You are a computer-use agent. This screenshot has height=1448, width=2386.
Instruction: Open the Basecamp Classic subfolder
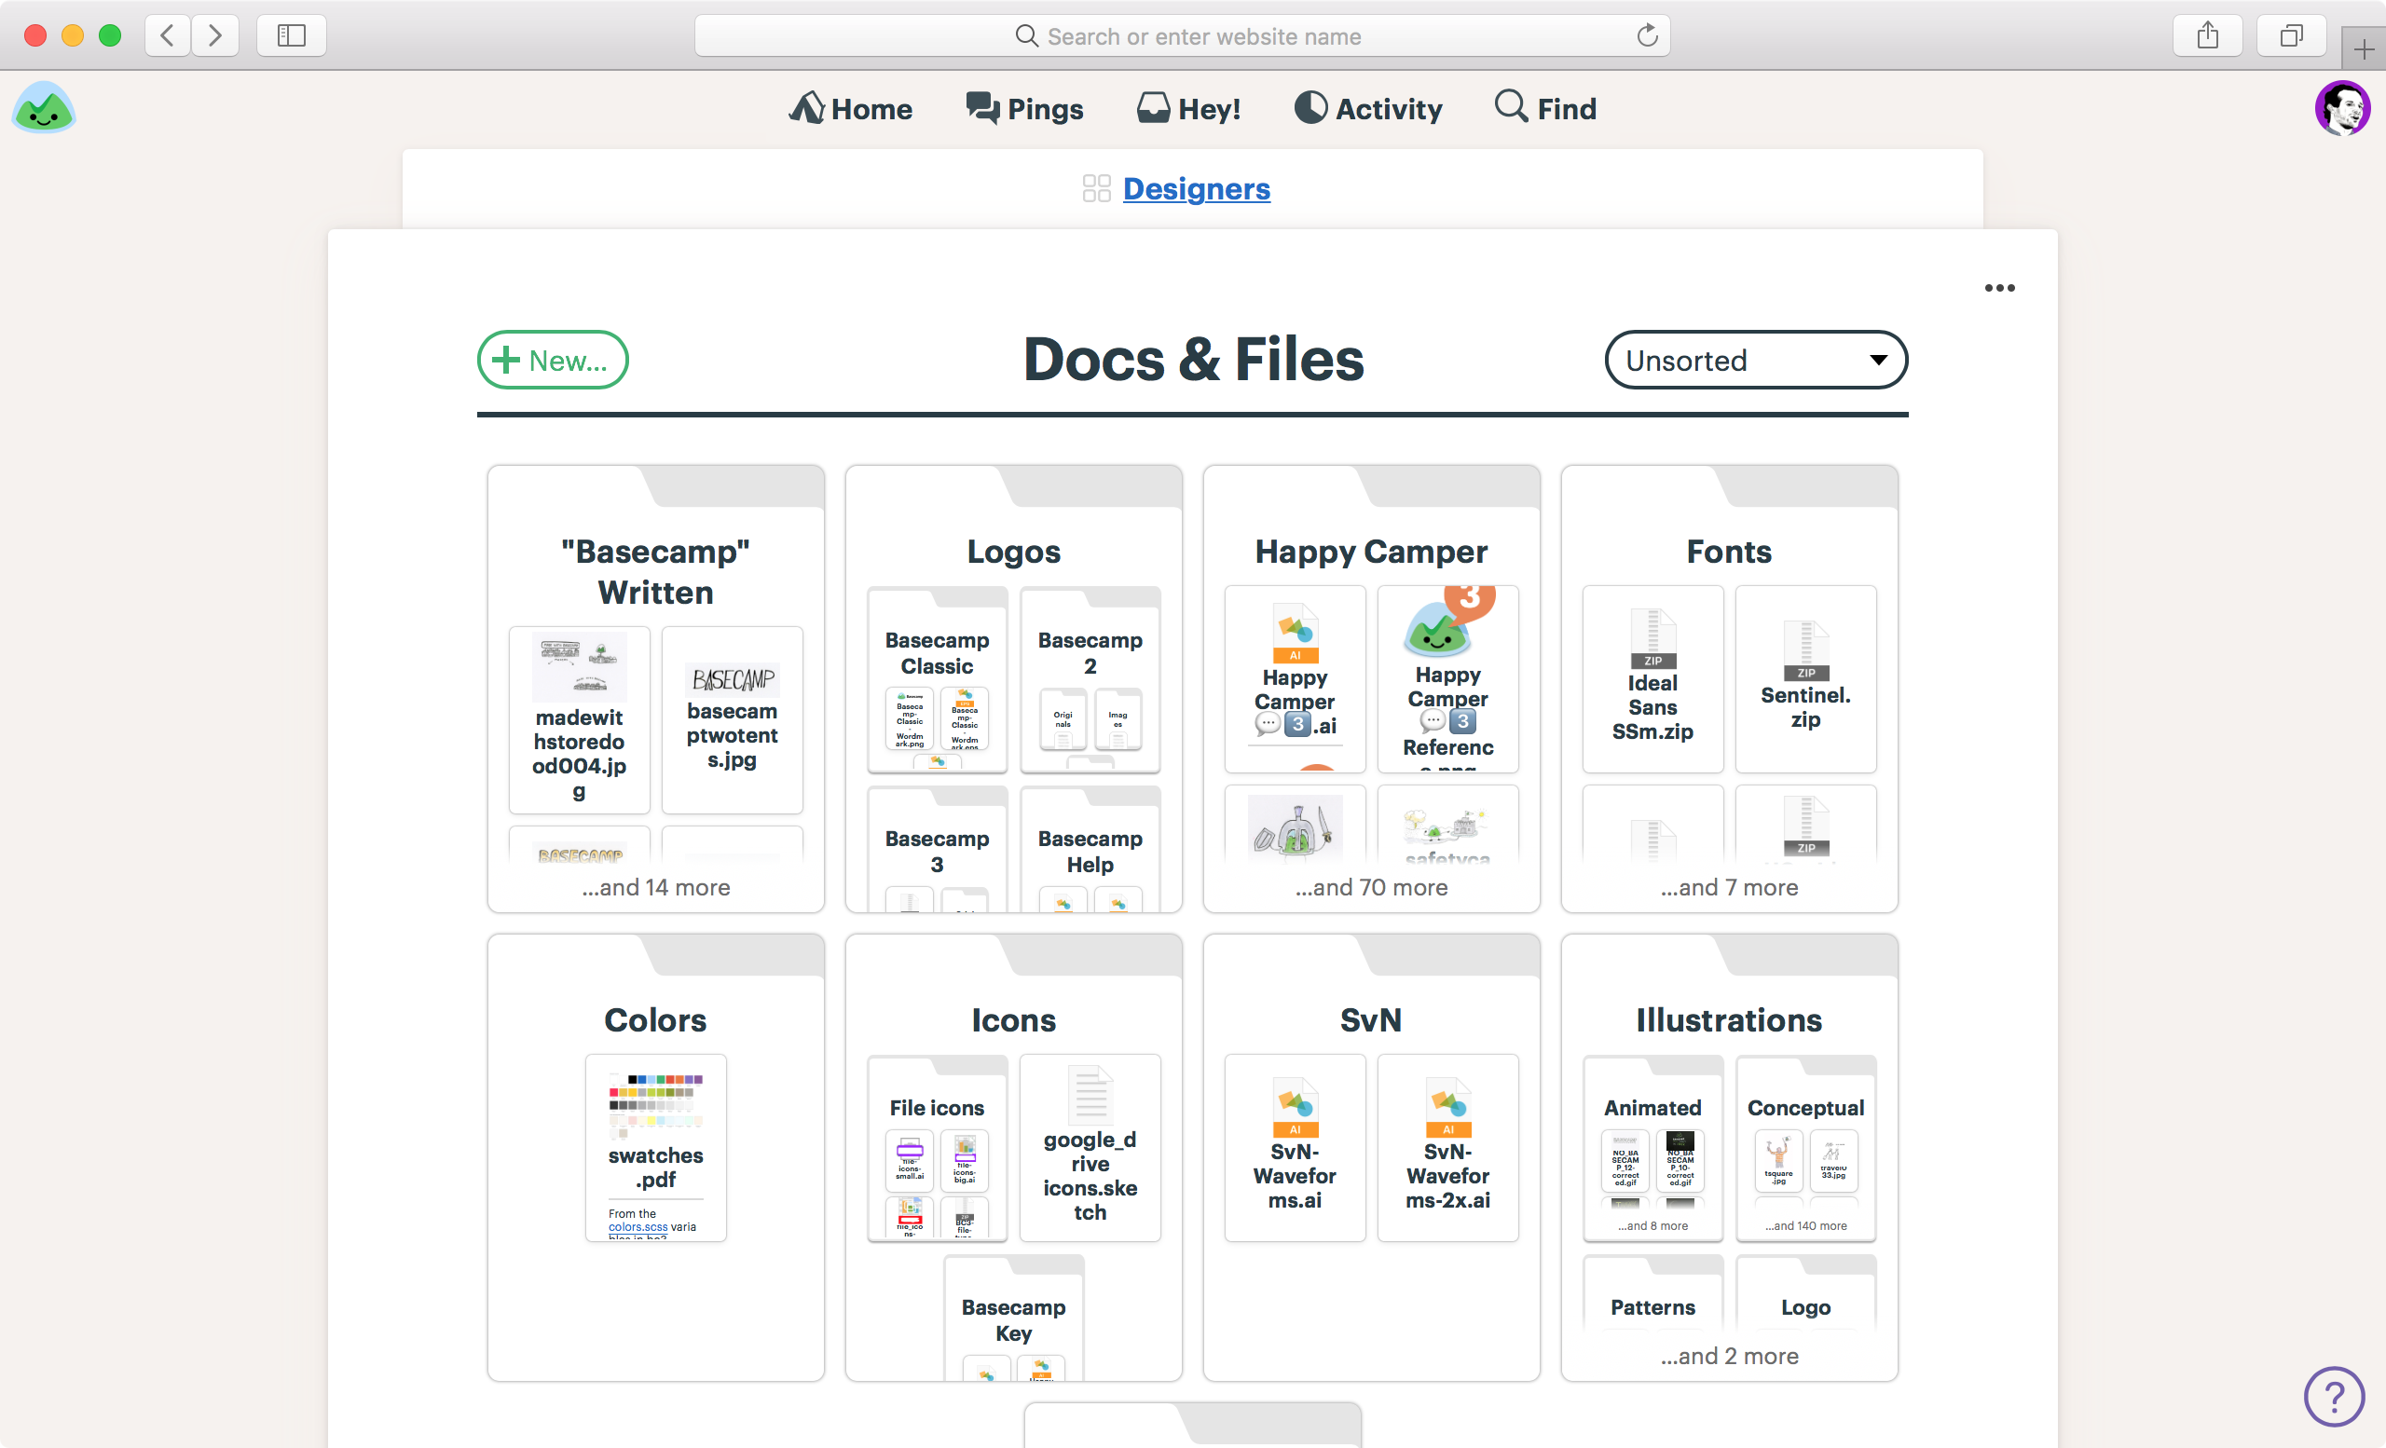tap(938, 679)
